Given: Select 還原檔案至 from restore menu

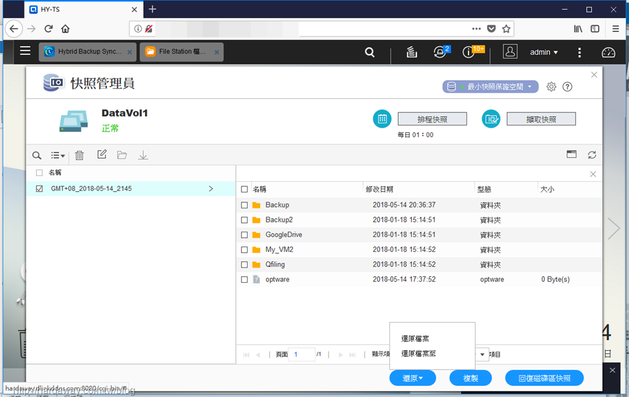Looking at the screenshot, I should point(418,353).
